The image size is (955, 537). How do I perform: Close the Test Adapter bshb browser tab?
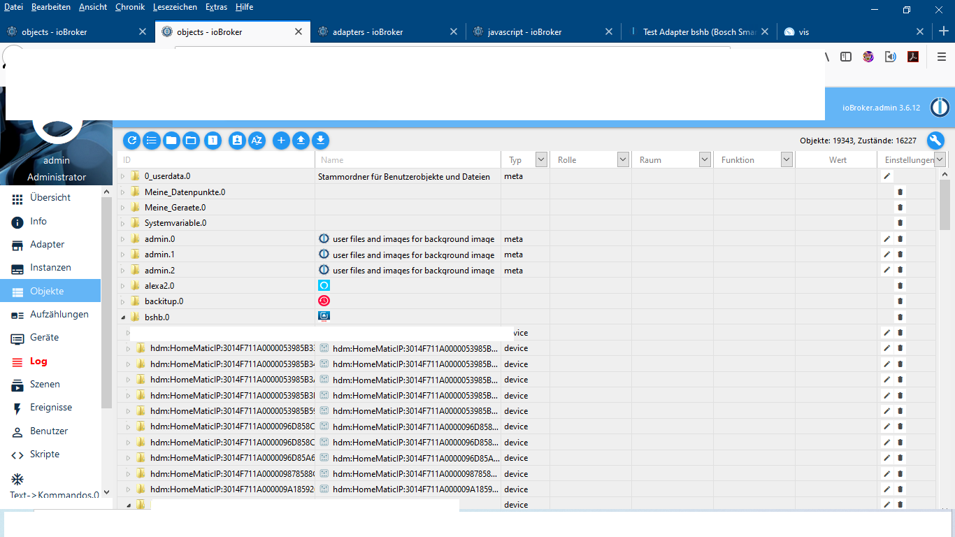764,31
